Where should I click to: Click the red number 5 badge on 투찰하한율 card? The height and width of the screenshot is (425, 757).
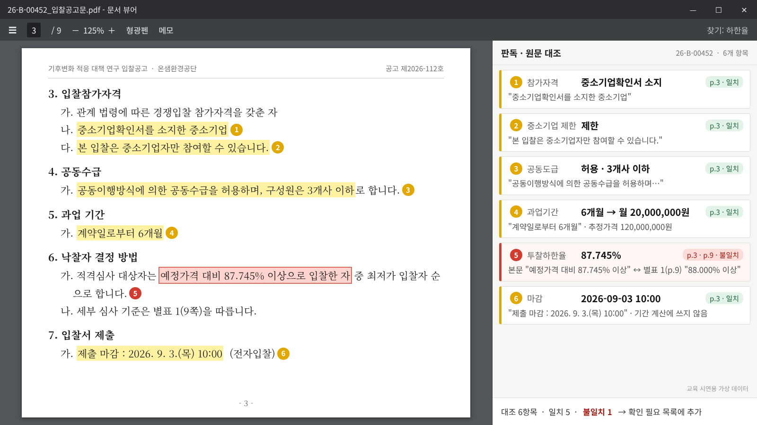click(516, 255)
